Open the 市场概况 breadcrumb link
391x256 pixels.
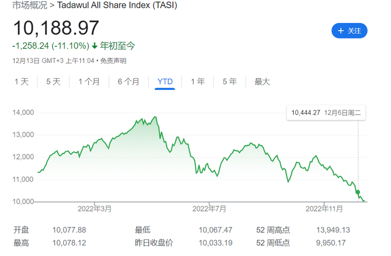tap(30, 5)
